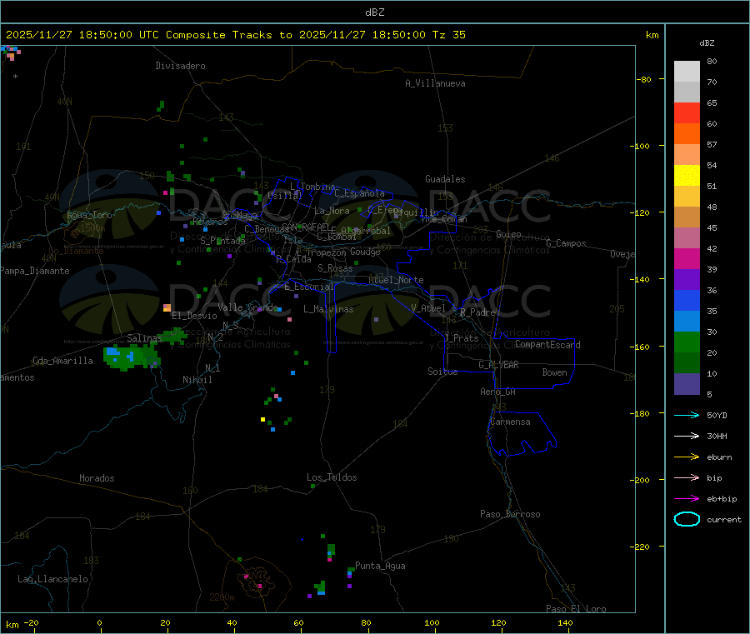The image size is (750, 634).
Task: Click the Atuel_Norte map label
Action: pyautogui.click(x=396, y=280)
